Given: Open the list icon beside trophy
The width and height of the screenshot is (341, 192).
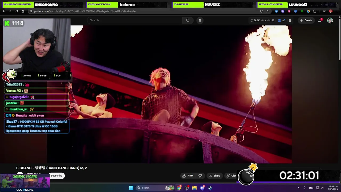Looking at the screenshot, I should (284, 20).
